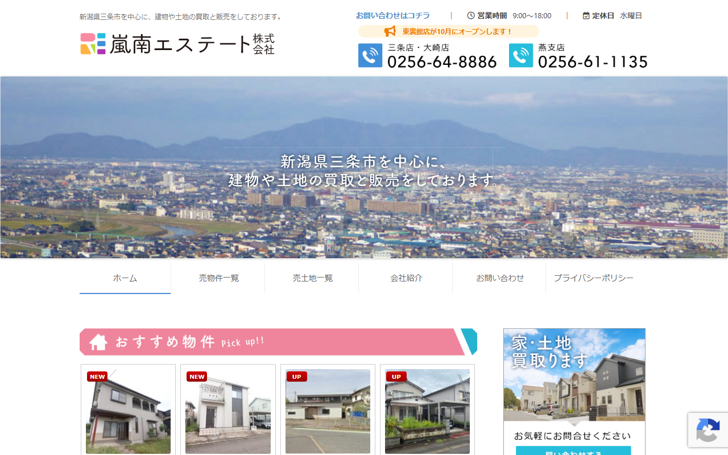Viewport: 728px width, 455px height.
Task: Click the blue phone icon for 三条店・大崎店
Action: [370, 56]
